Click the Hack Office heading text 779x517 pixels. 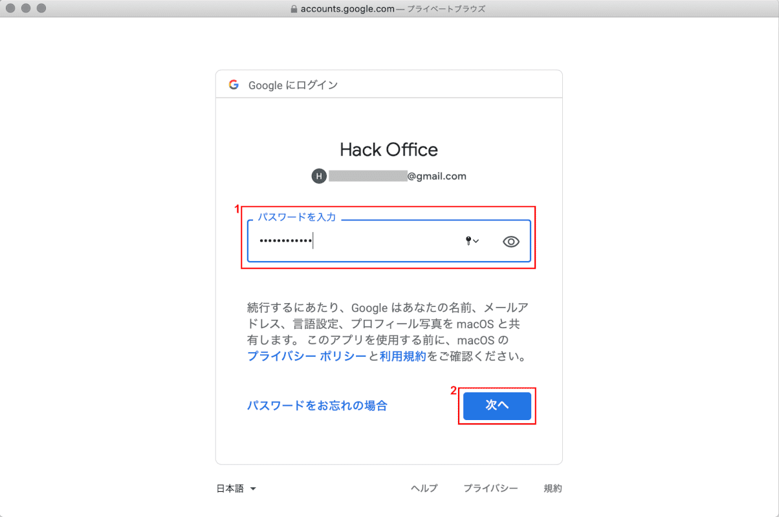point(389,150)
